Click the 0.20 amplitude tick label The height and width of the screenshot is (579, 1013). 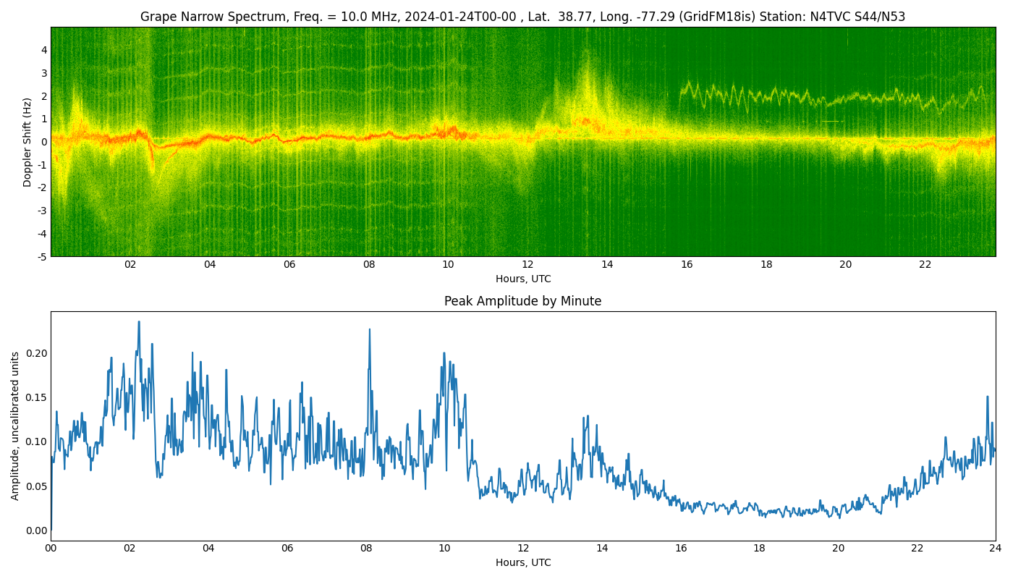coord(36,353)
